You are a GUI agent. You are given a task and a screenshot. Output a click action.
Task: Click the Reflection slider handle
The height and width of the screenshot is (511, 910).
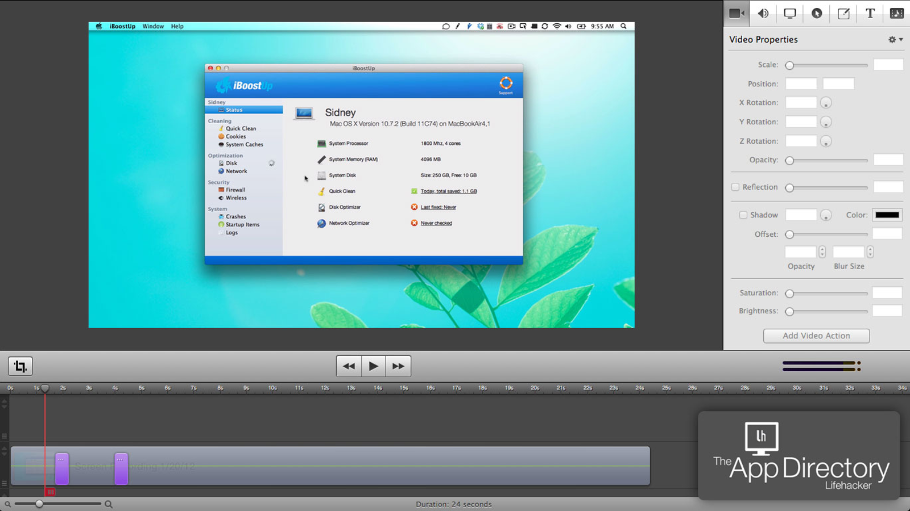(x=789, y=188)
